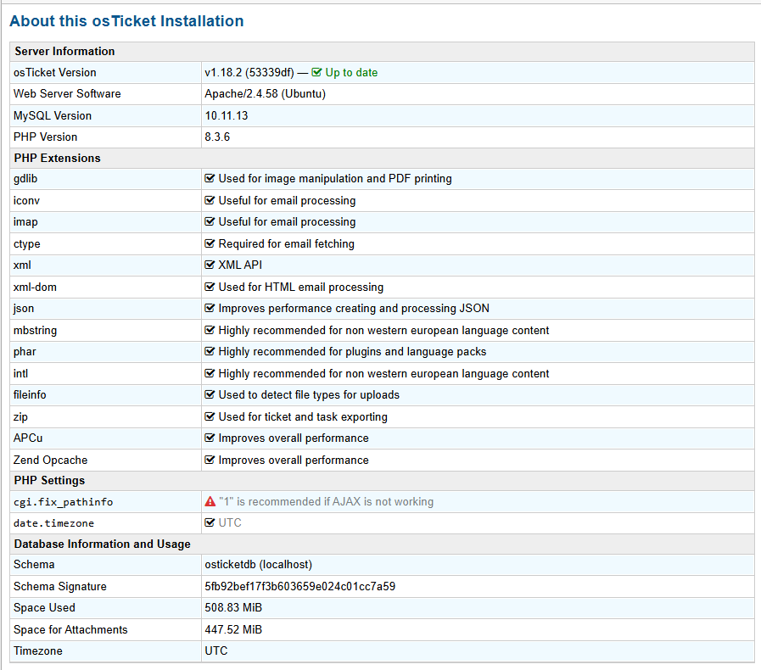This screenshot has height=670, width=761.
Task: Click the checkmark in the iconv row
Action: (210, 201)
